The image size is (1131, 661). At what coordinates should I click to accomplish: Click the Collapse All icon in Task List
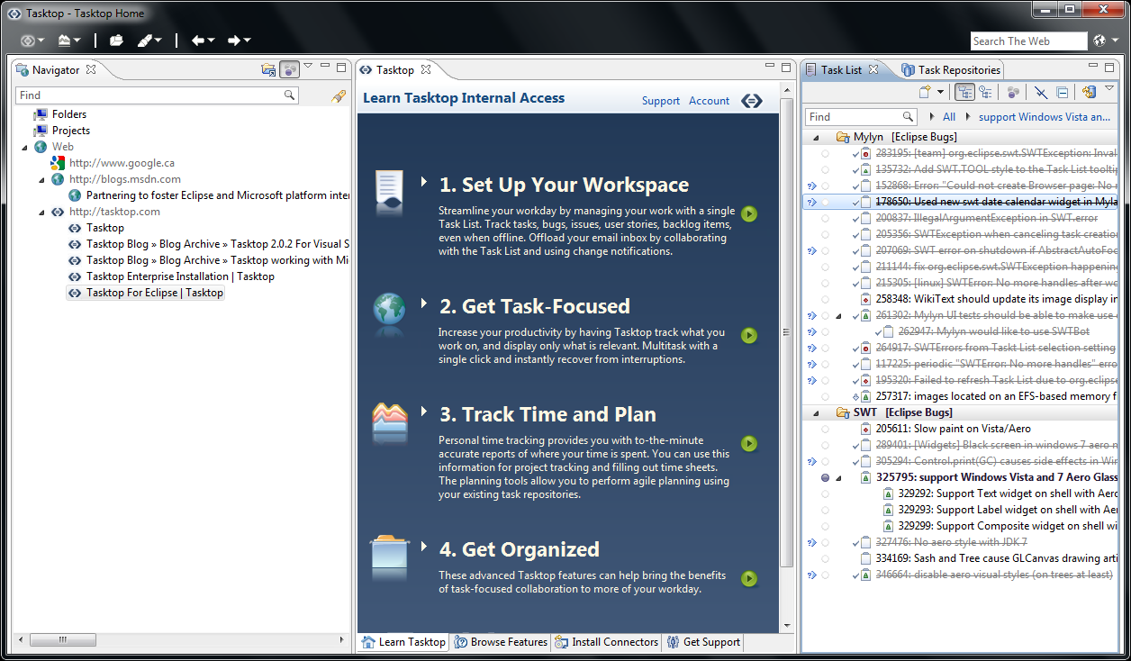[x=1062, y=92]
